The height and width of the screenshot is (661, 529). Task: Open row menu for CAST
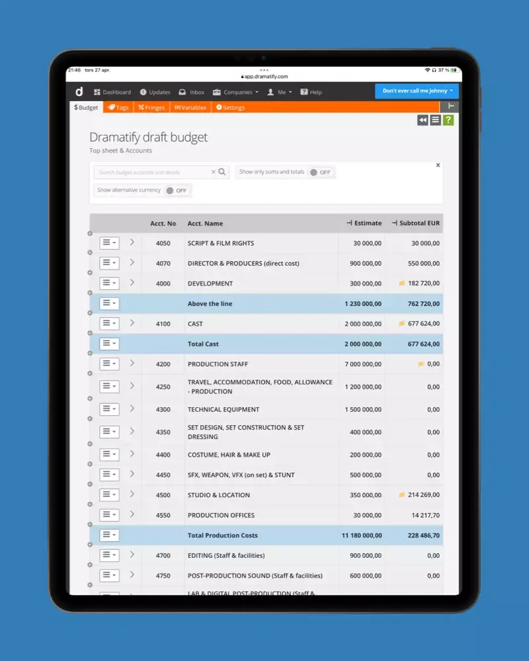[x=109, y=324]
